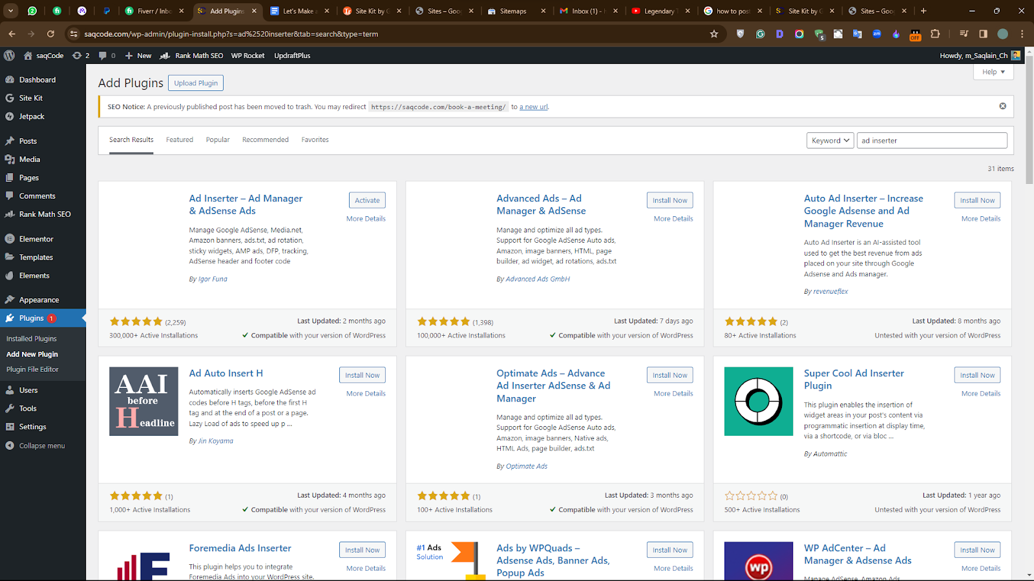Reload the browser page
1034x581 pixels.
coord(50,34)
